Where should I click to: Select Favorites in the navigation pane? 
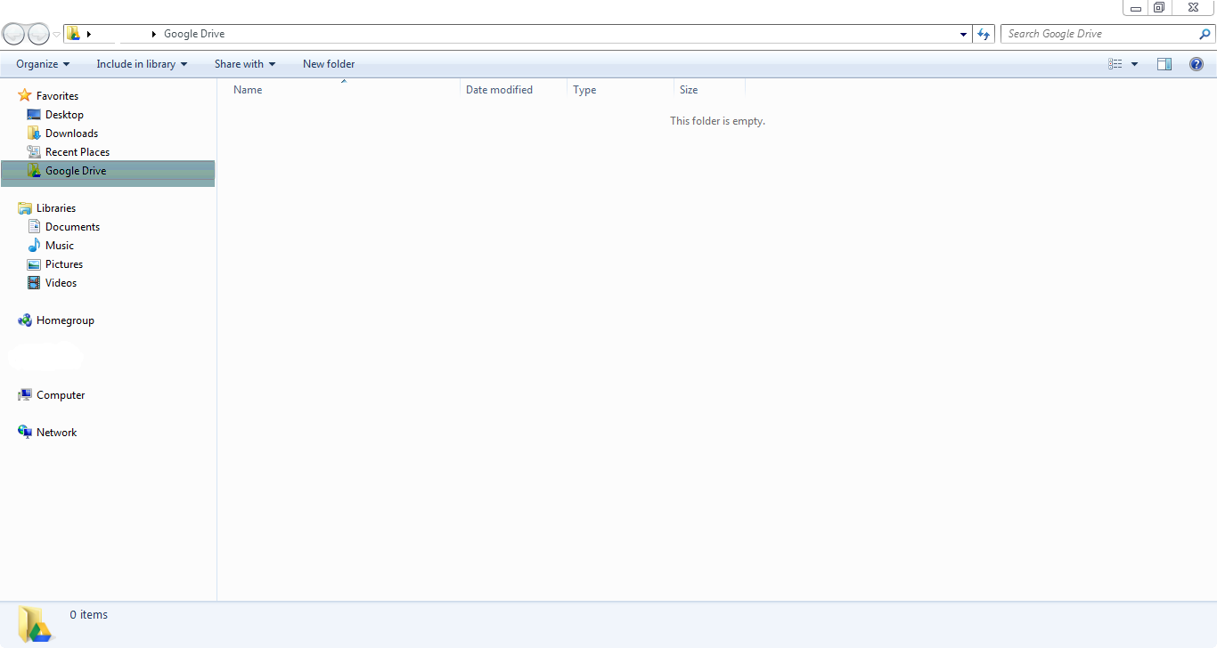57,96
